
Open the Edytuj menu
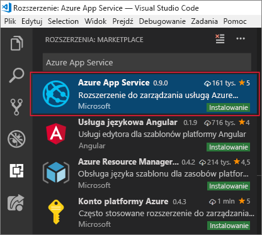[32, 21]
